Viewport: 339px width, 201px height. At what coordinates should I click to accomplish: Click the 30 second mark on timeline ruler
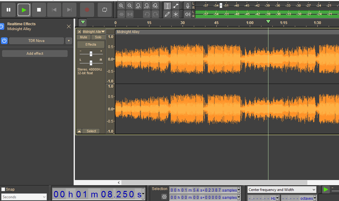[183, 23]
